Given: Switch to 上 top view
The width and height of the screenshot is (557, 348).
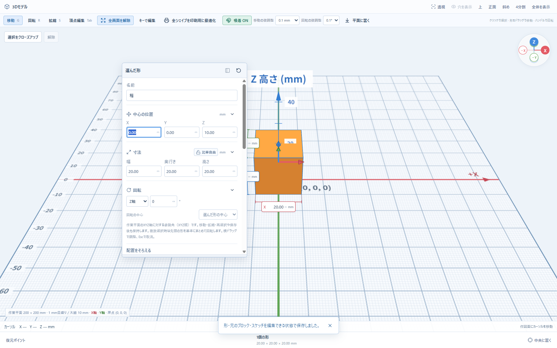Looking at the screenshot, I should tap(480, 7).
